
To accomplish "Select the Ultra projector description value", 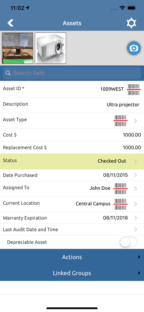I will [123, 105].
